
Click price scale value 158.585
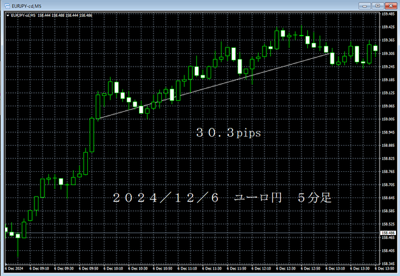pos(388,211)
